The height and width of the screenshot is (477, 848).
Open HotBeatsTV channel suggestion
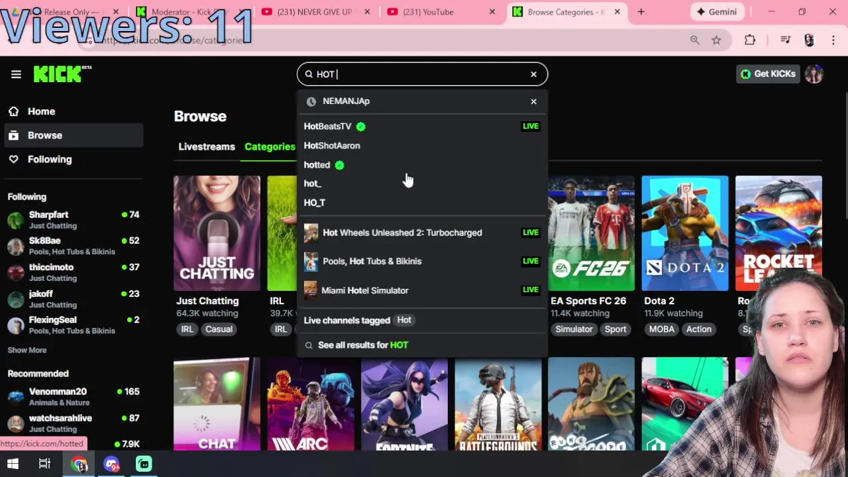(422, 126)
